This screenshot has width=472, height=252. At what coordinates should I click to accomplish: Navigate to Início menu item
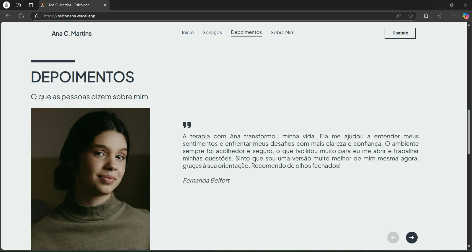tap(188, 32)
